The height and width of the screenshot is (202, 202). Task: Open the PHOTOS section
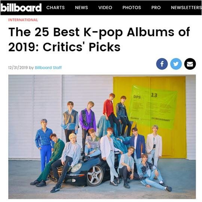click(132, 7)
